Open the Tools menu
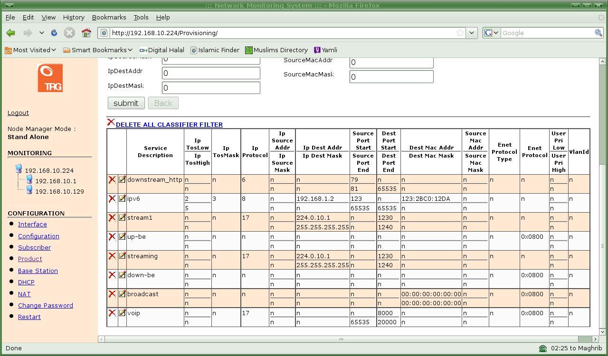 (x=141, y=17)
